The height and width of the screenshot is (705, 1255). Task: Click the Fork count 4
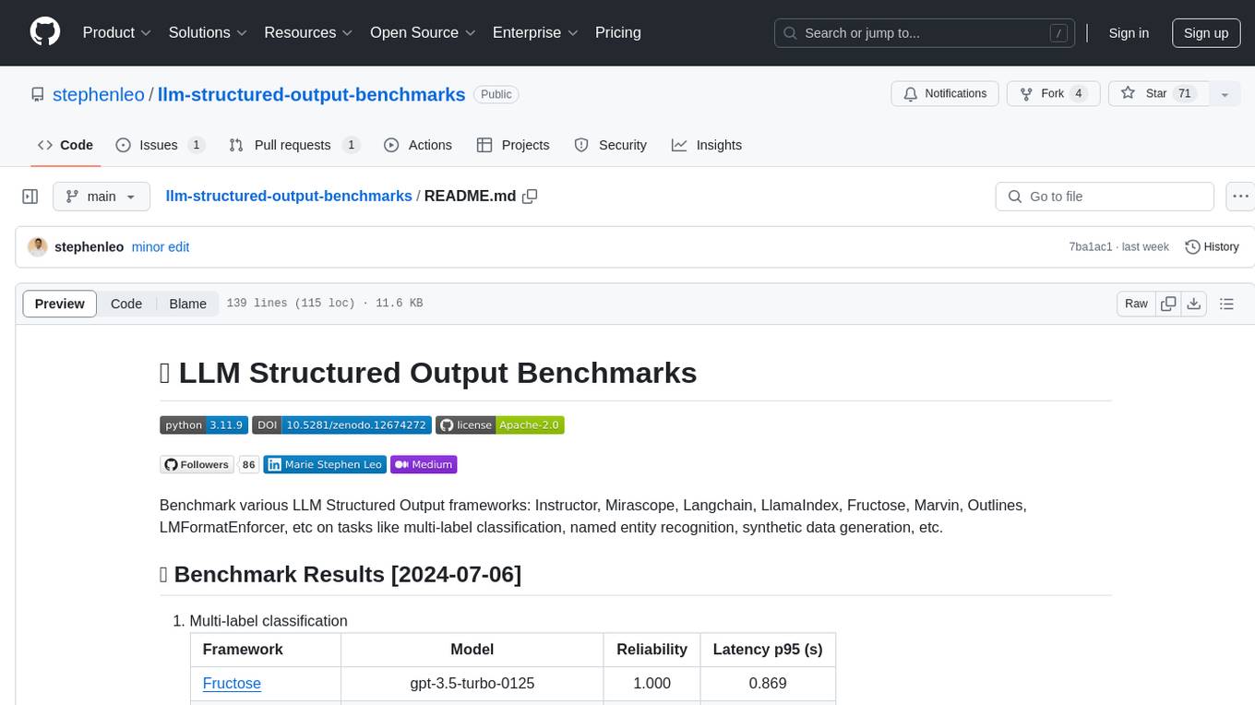[x=1078, y=94]
